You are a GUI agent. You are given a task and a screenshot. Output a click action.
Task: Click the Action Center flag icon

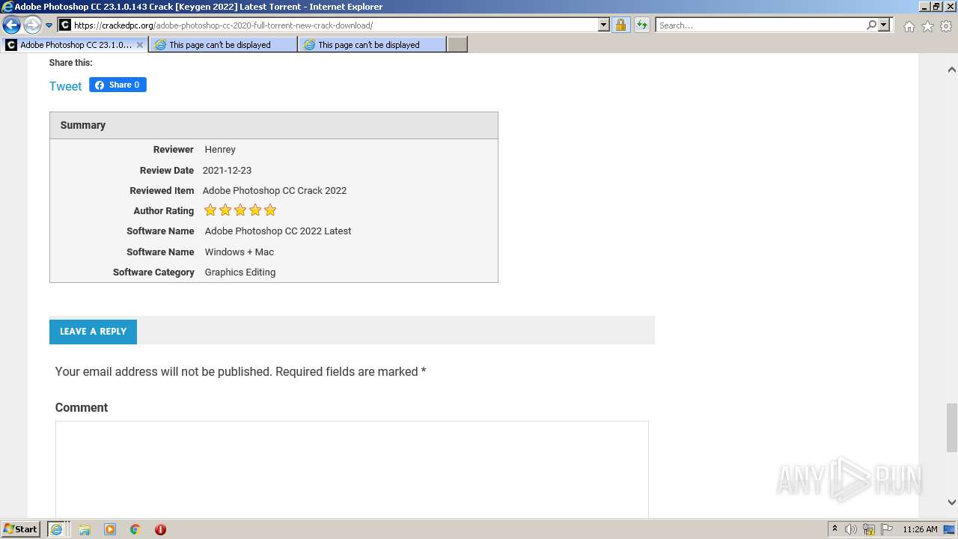tap(887, 529)
